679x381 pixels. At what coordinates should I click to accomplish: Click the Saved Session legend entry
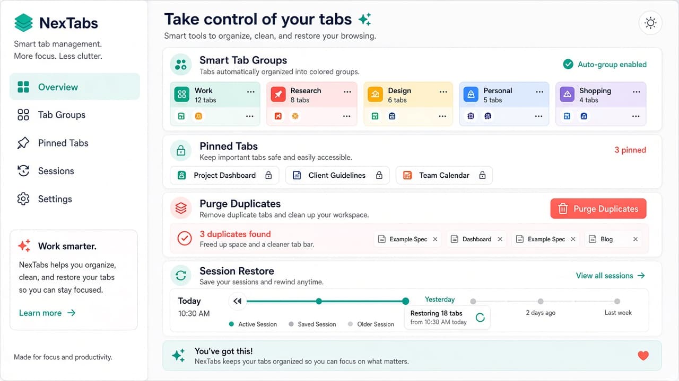coord(312,324)
